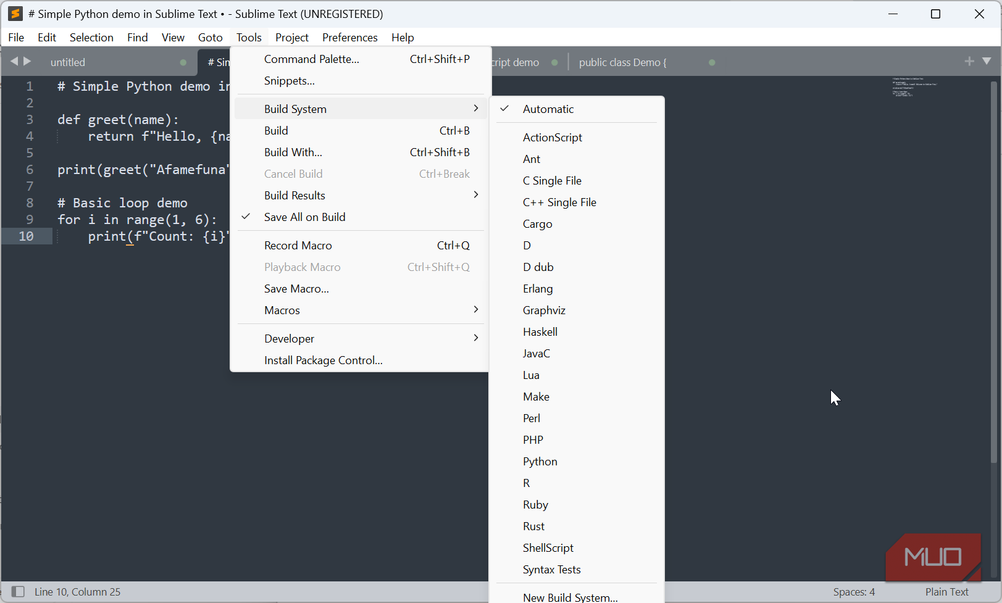Click the public class Demo tab's unsaved dot
This screenshot has height=603, width=1002.
click(712, 62)
